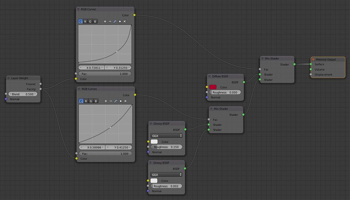Screen dimensions: 350x200
Task: Select R channel on bottom RGB Curves
Action: pos(86,101)
